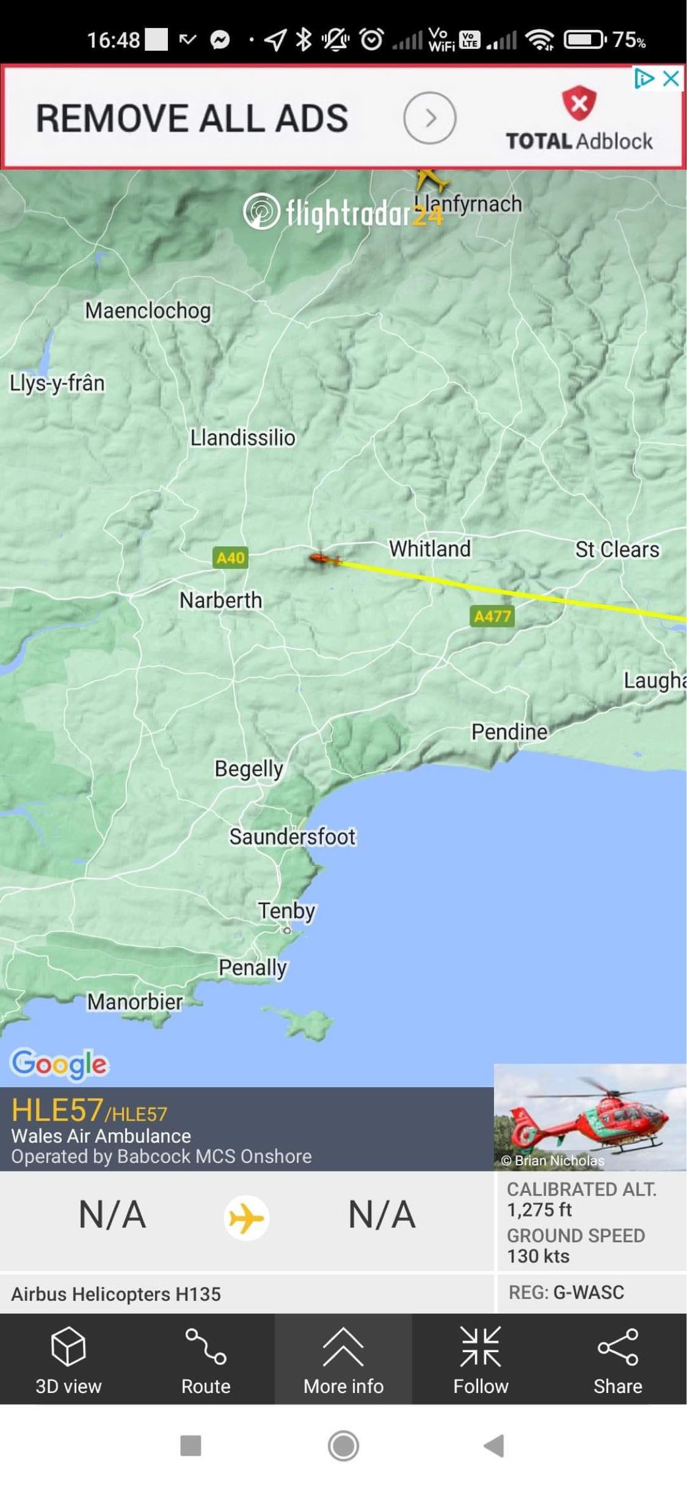Tap the yellow airplane route icon
The width and height of the screenshot is (687, 1487).
point(246,1218)
